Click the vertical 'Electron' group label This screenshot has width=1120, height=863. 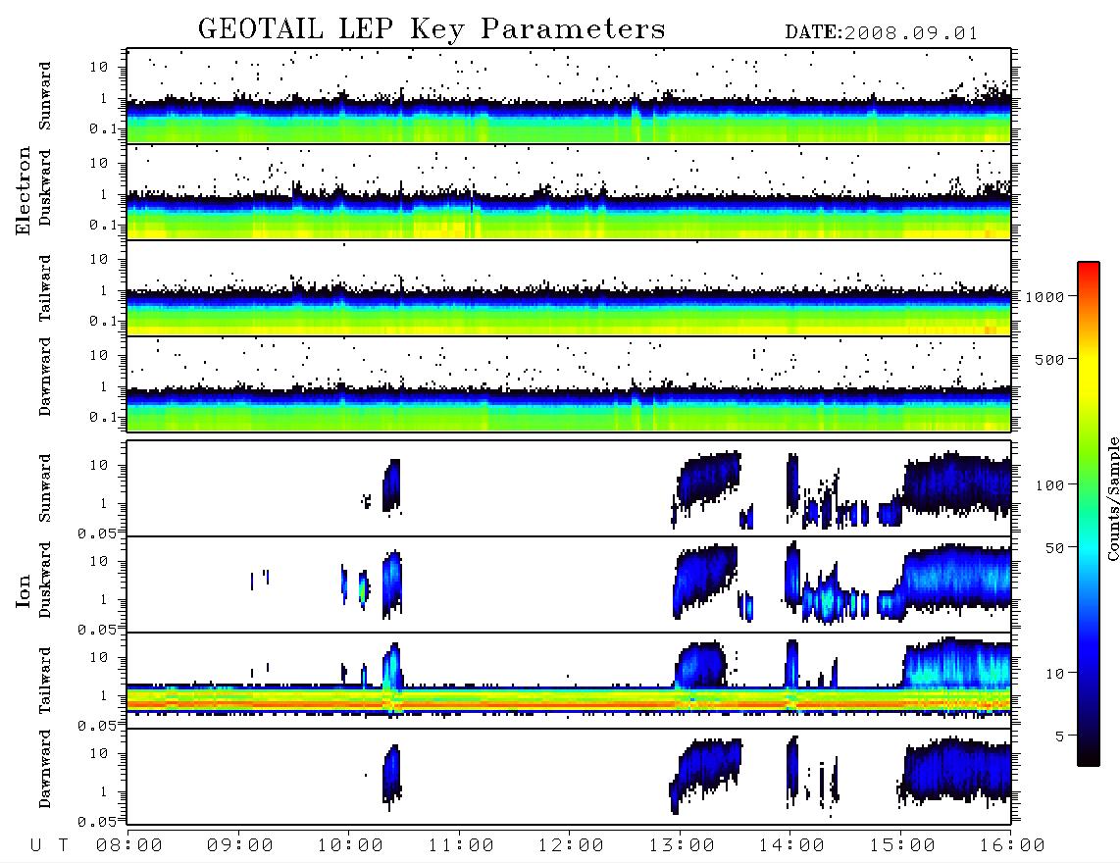pos(24,190)
